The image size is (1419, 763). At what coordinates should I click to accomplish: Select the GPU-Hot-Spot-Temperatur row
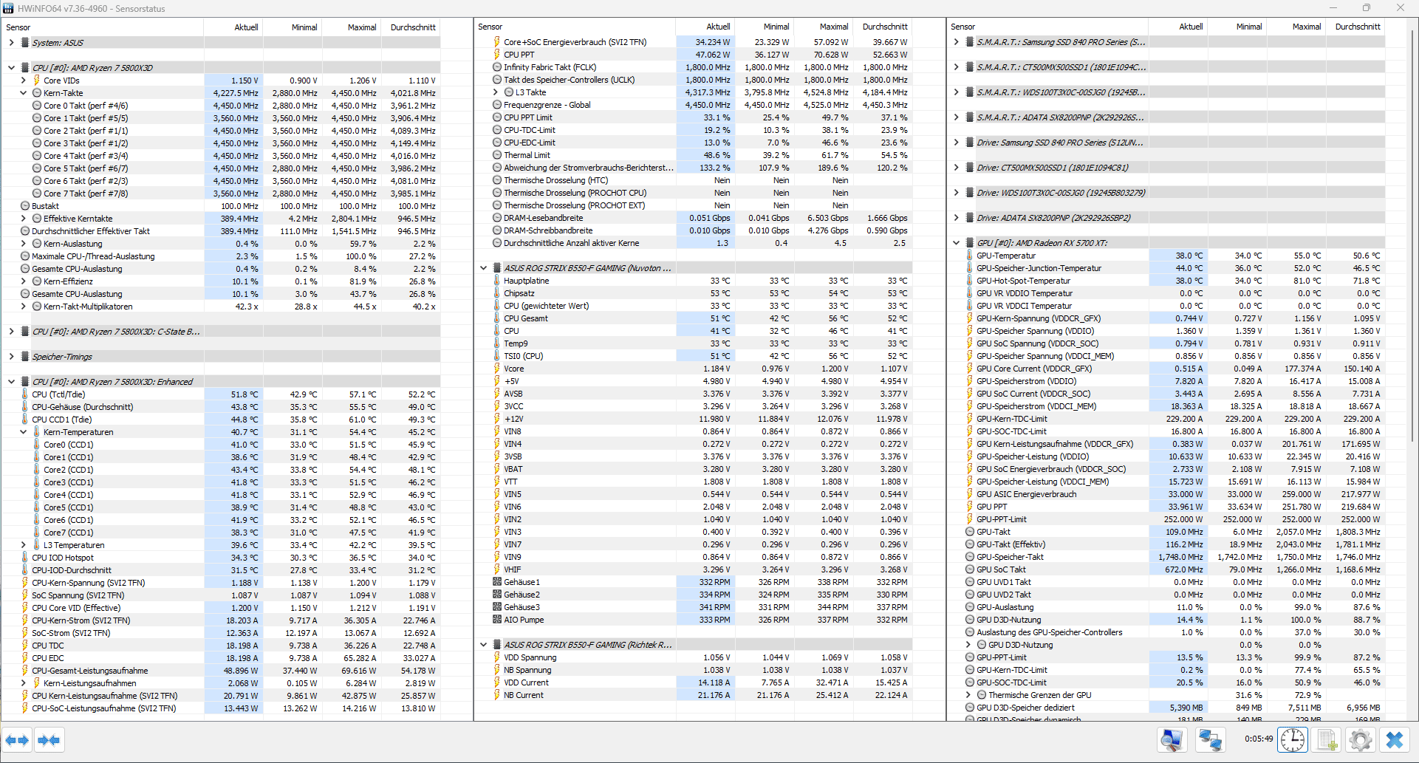(1166, 281)
